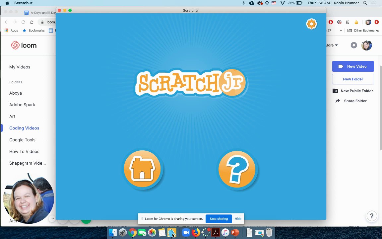Open Google Chrome from the Dock
The width and height of the screenshot is (382, 239).
point(132,233)
